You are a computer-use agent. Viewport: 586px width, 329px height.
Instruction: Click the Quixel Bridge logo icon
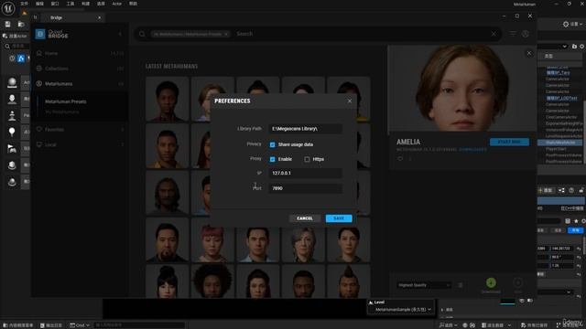click(x=40, y=34)
